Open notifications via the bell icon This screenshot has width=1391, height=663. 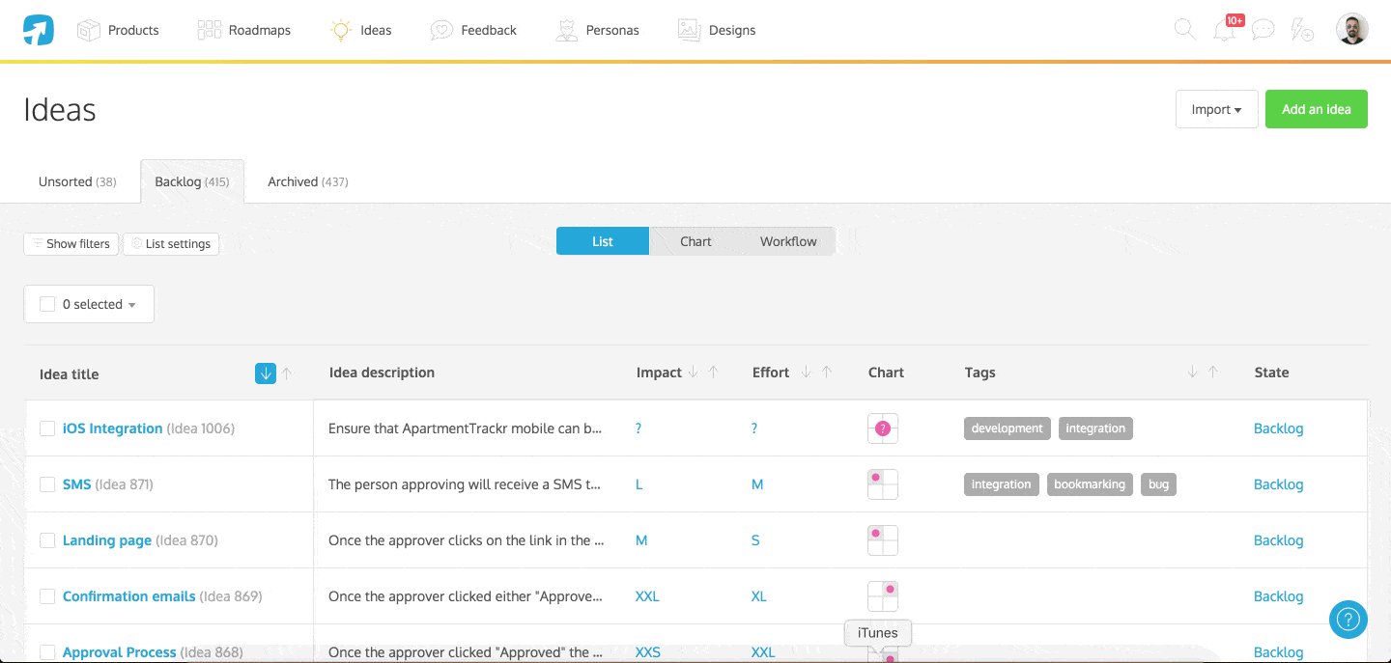[1223, 30]
